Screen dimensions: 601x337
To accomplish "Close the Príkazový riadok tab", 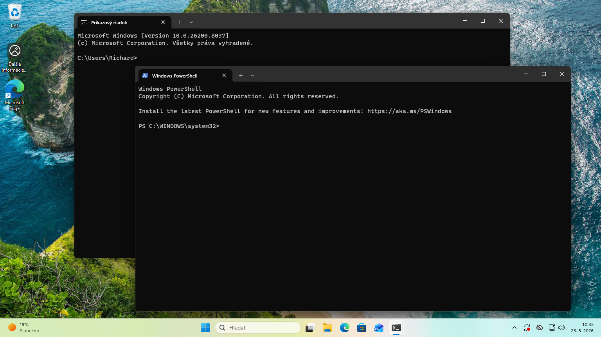I will tap(163, 22).
